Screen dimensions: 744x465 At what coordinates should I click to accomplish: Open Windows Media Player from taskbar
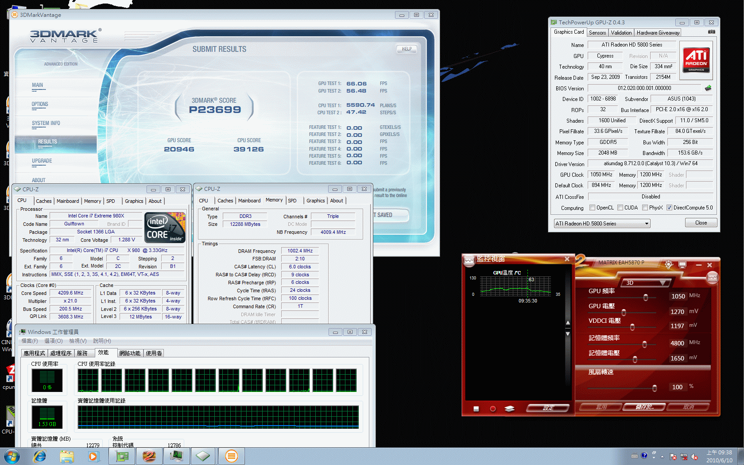93,456
